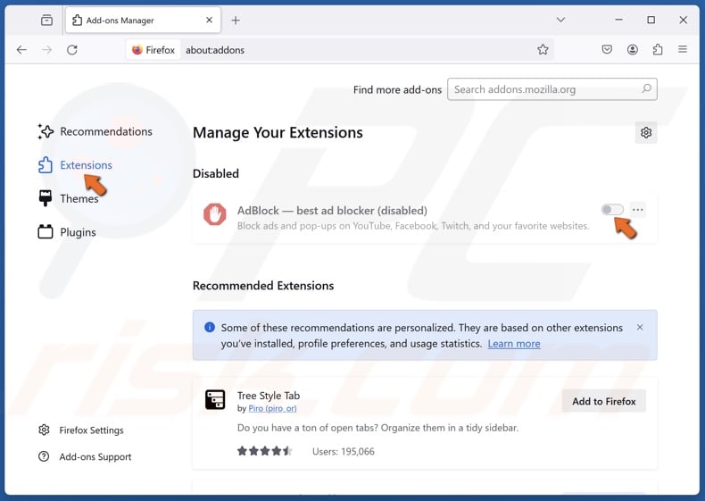Click the info icon in recommendations notice
Screen dimensions: 705x501
pyautogui.click(x=210, y=327)
